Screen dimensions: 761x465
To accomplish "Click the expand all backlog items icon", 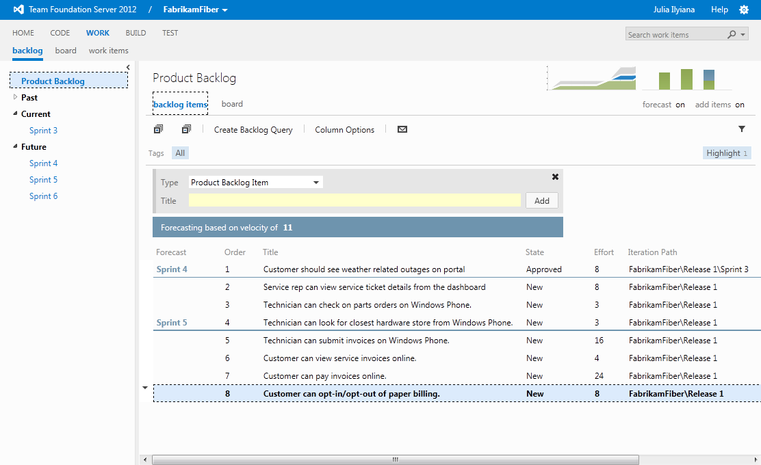I will [158, 129].
